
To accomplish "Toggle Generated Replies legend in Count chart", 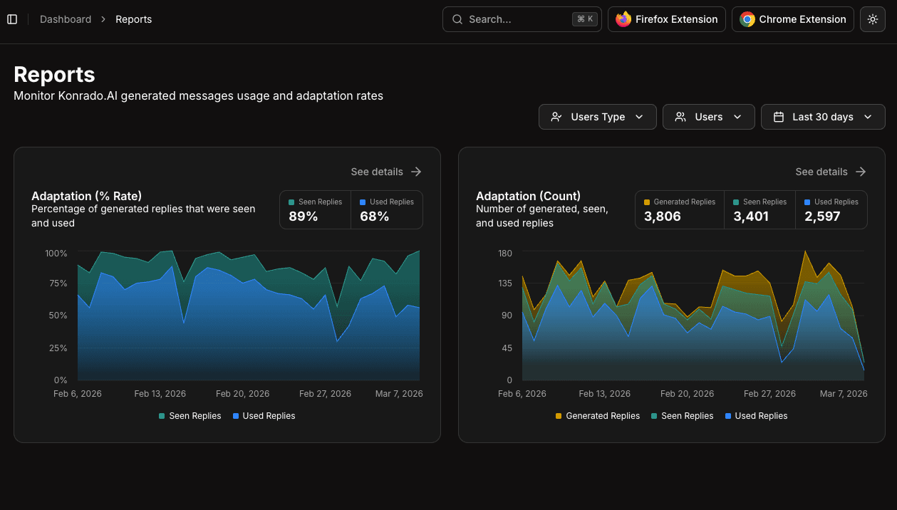I will click(x=597, y=416).
